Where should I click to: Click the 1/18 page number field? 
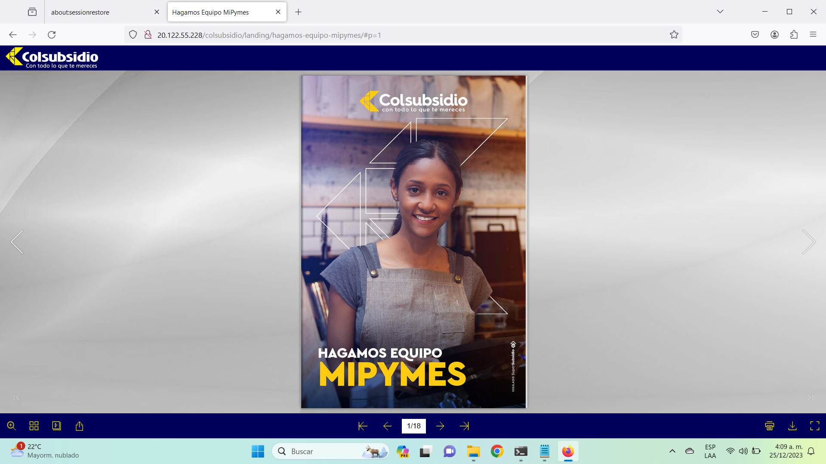413,426
